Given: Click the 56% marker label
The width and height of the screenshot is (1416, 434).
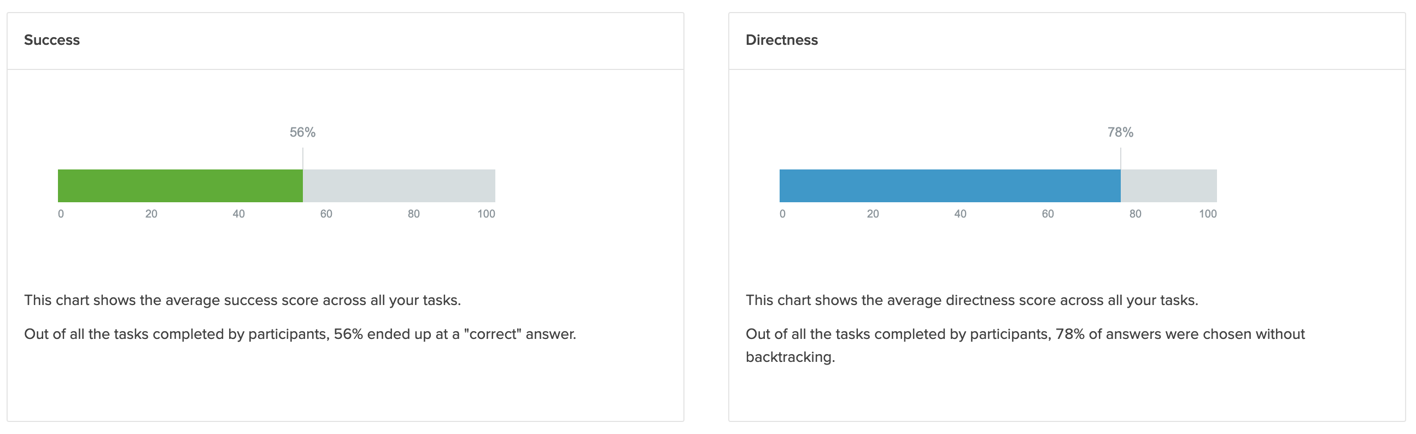Looking at the screenshot, I should [x=302, y=132].
